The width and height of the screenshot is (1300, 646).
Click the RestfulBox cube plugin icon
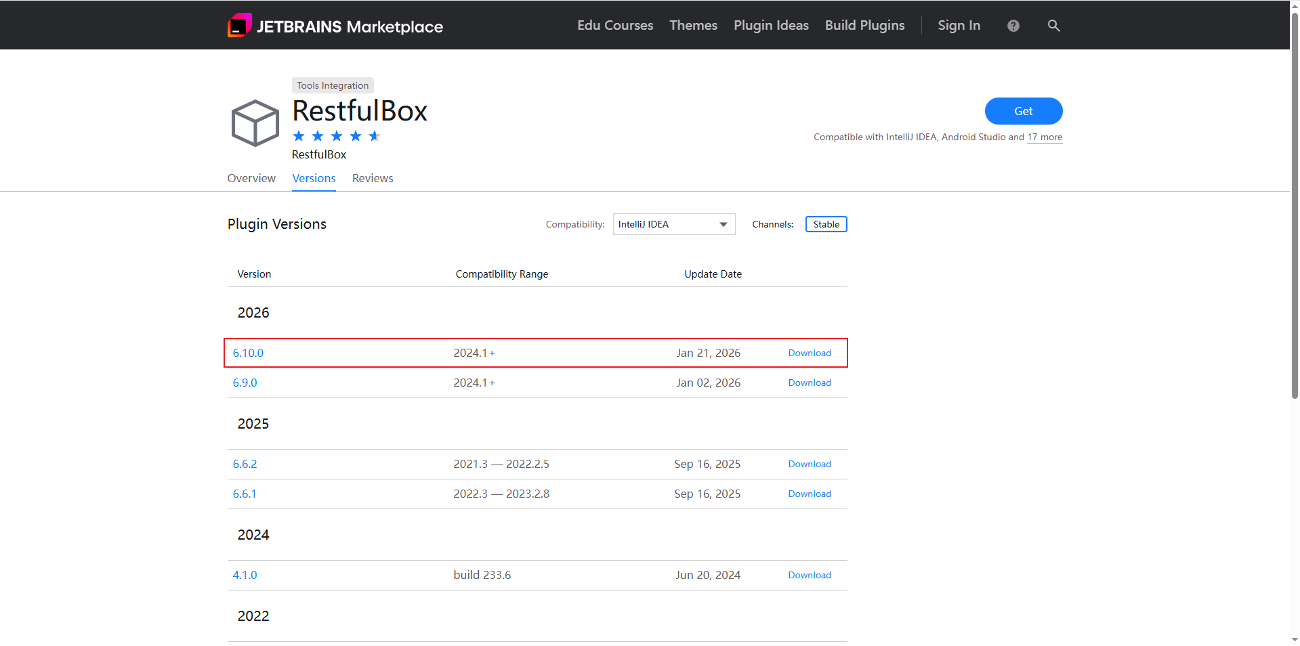(x=255, y=123)
